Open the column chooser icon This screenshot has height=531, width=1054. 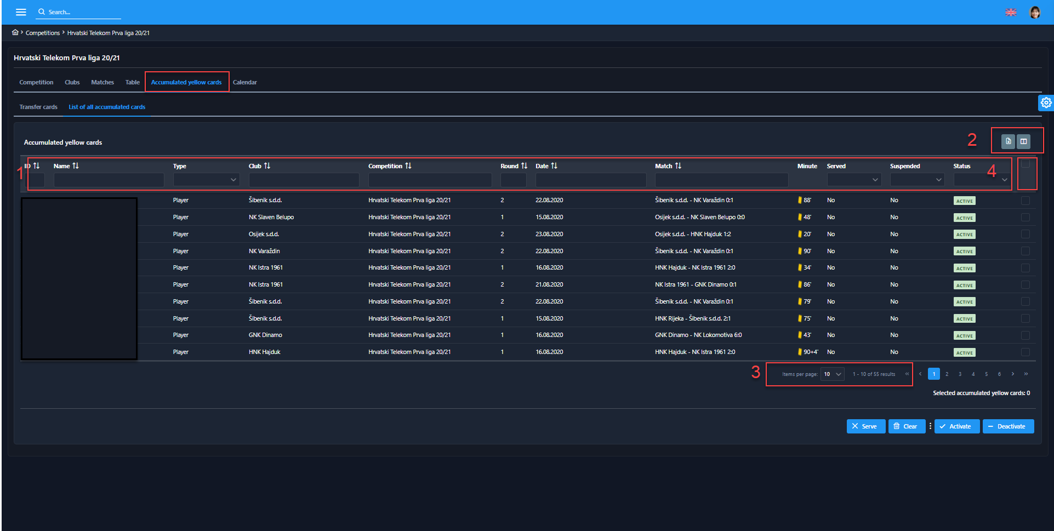coord(1023,141)
